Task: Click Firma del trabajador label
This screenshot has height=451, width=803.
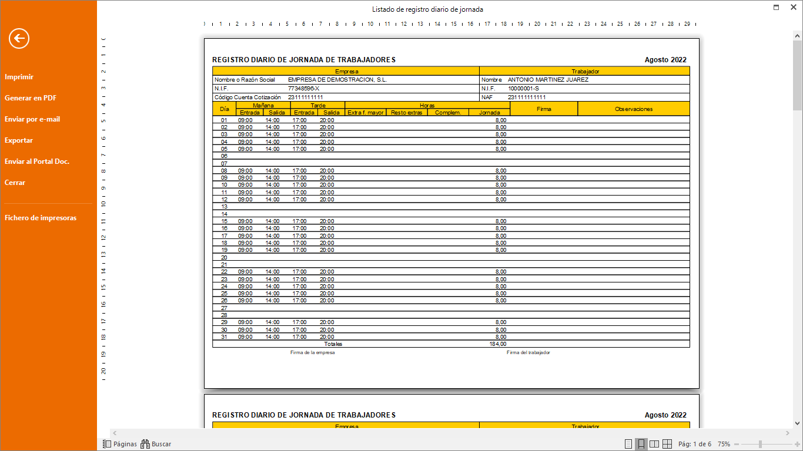Action: pyautogui.click(x=528, y=352)
